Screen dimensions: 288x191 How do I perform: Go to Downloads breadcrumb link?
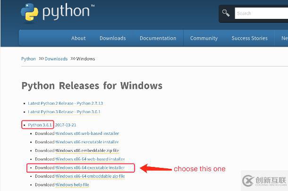[x=56, y=58]
